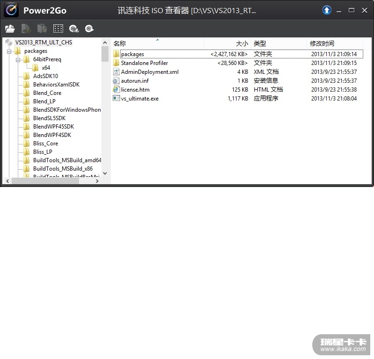The height and width of the screenshot is (359, 374).
Task: Click the tree scrollbar up arrow
Action: tap(105, 43)
